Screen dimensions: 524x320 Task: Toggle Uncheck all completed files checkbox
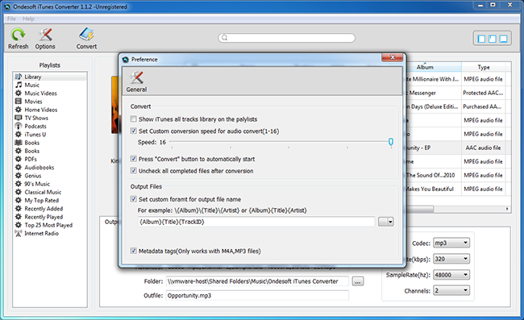[x=133, y=171]
